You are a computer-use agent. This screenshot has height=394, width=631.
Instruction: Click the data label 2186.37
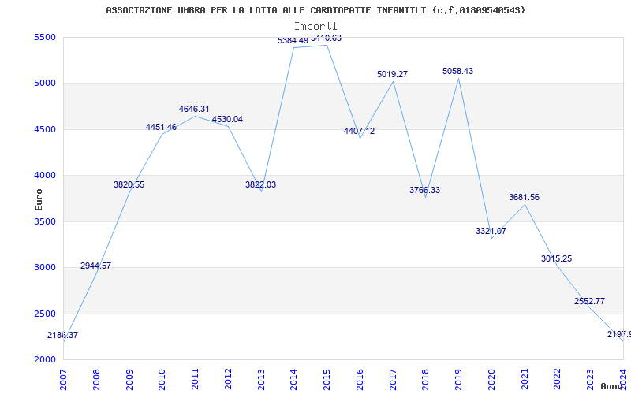[63, 335]
